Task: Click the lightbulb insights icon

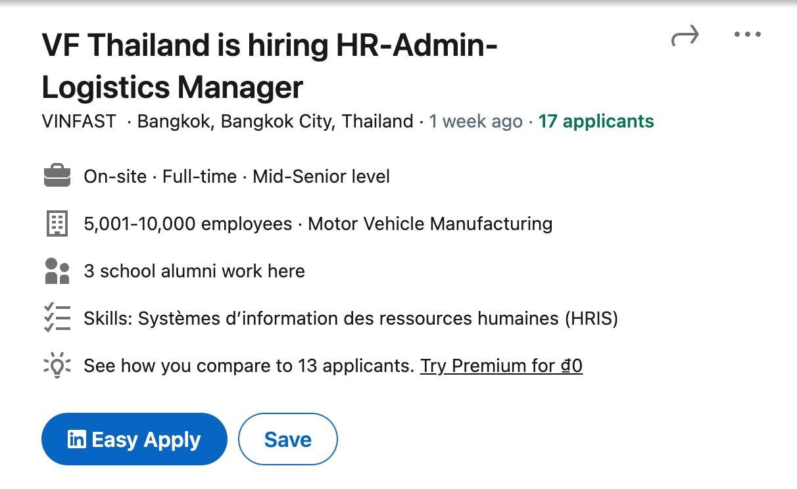Action: coord(57,365)
